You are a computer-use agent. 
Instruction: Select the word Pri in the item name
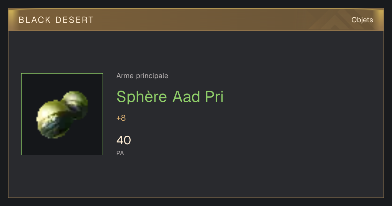tap(215, 97)
